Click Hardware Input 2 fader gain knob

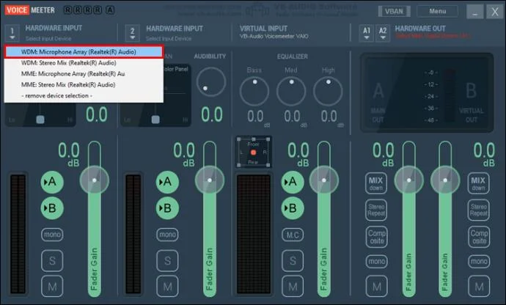pos(210,180)
